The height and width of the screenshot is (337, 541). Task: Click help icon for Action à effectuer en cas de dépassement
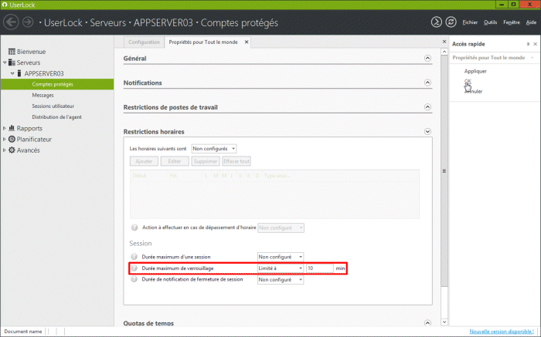coord(134,227)
